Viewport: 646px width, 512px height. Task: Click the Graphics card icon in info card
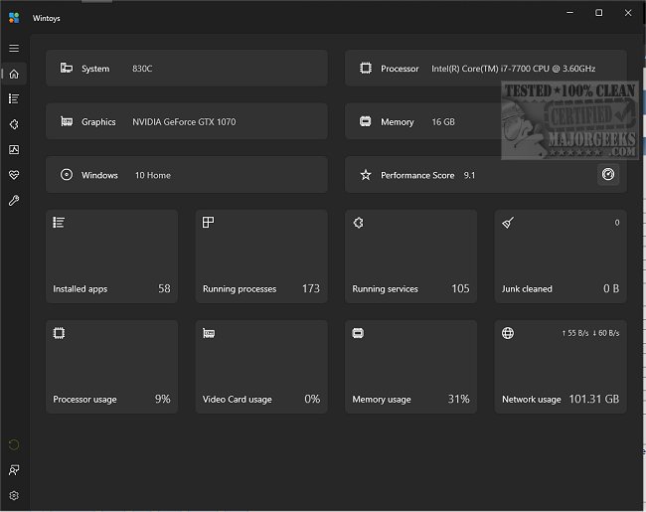tap(67, 121)
